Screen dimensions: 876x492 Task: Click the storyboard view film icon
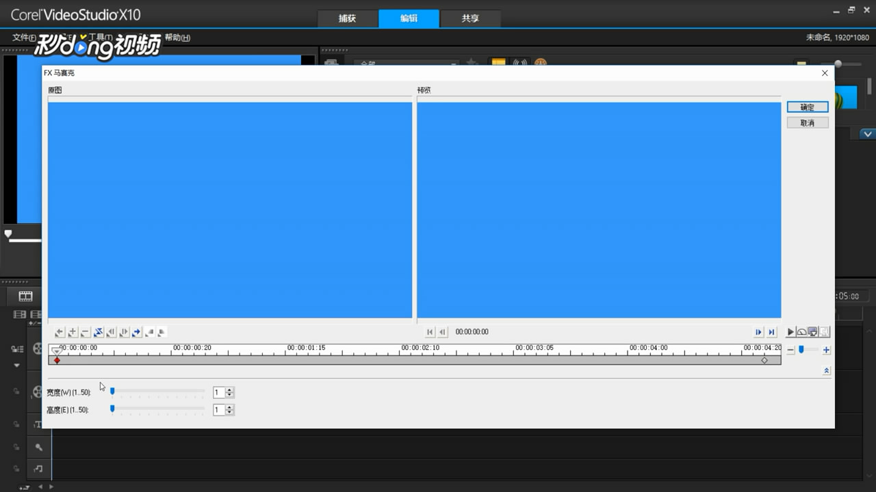(x=25, y=297)
